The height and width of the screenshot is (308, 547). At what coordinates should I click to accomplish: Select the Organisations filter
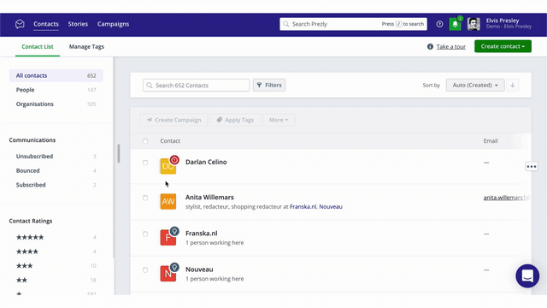click(56, 104)
